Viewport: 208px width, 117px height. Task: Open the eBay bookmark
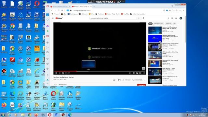click(64, 14)
